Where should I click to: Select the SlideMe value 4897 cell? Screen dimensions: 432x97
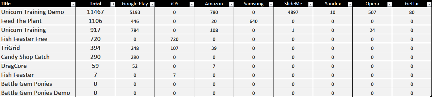[x=293, y=12]
